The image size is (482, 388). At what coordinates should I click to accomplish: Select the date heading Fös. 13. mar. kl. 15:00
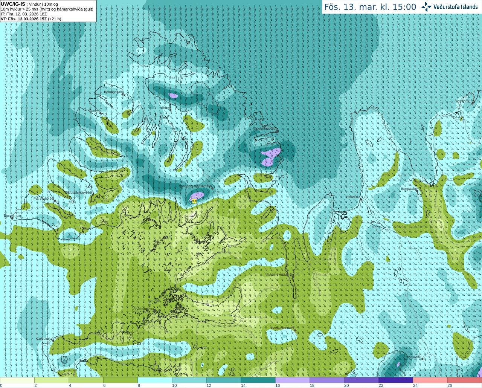(370, 7)
